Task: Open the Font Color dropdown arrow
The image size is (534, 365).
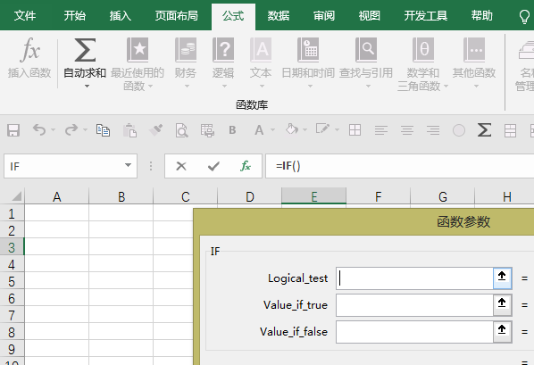Action: click(272, 129)
